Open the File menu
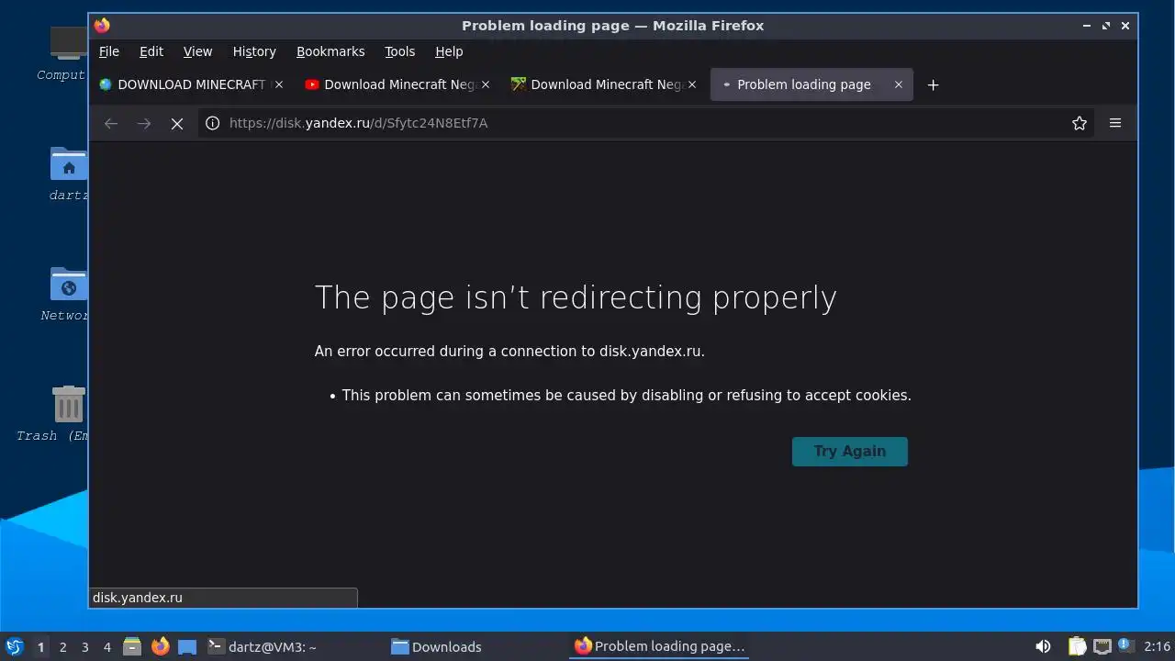The image size is (1175, 661). (x=109, y=51)
